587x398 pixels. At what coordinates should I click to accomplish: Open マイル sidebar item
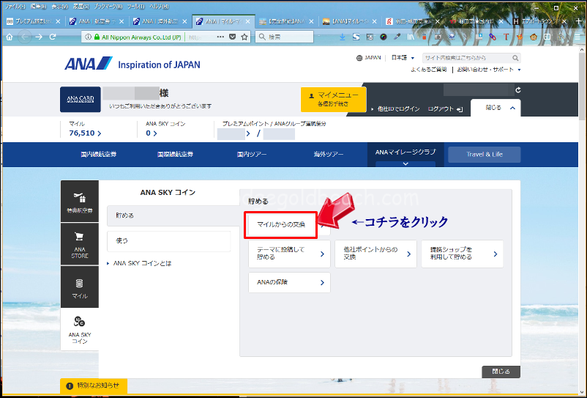pos(80,287)
